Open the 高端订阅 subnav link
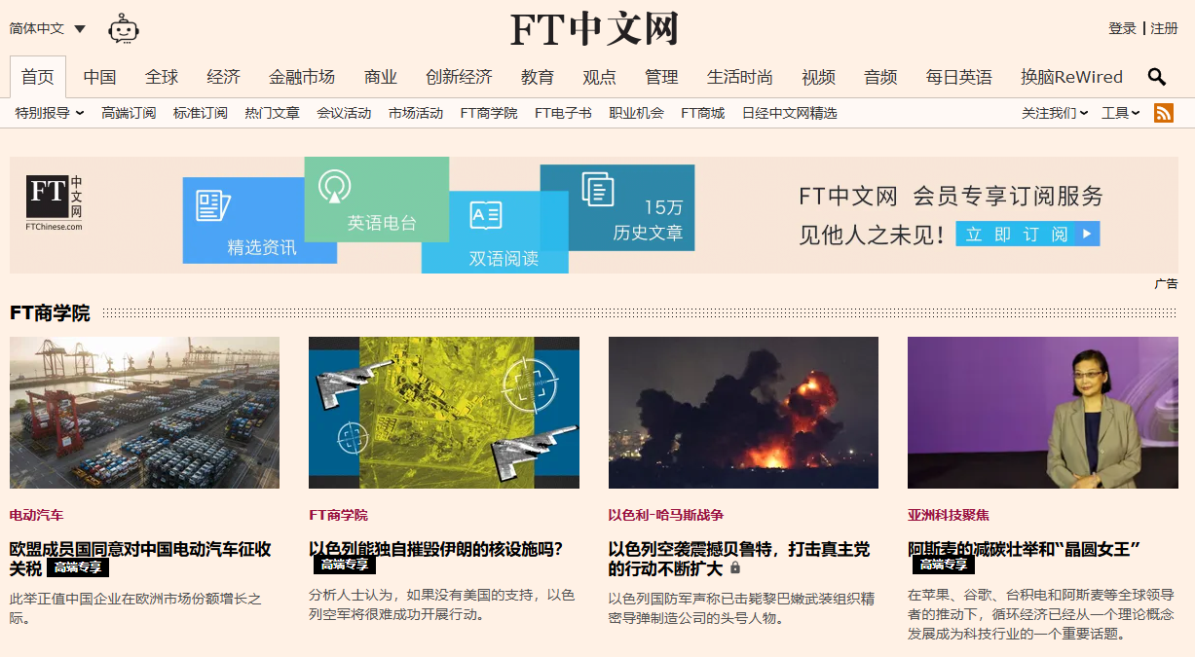Image resolution: width=1195 pixels, height=657 pixels. [x=129, y=113]
